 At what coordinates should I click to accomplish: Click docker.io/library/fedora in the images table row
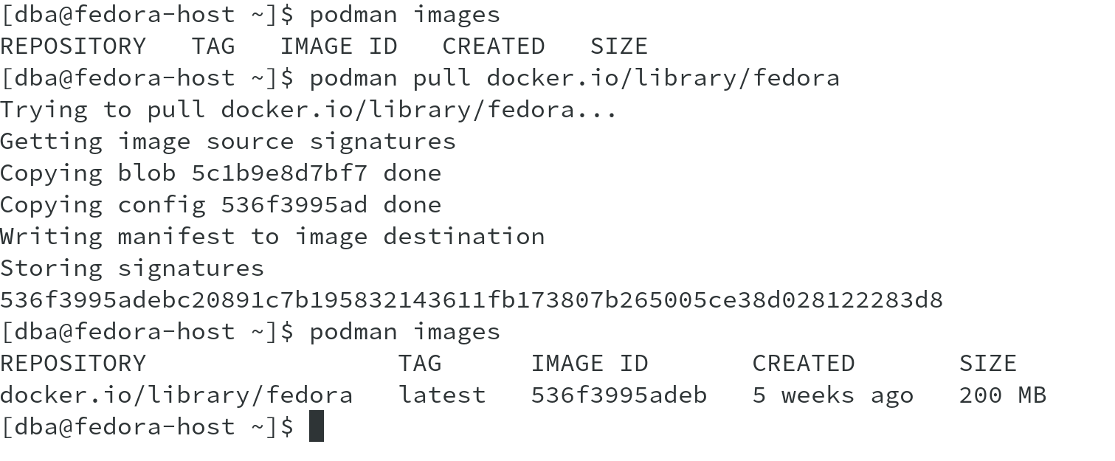coord(176,395)
